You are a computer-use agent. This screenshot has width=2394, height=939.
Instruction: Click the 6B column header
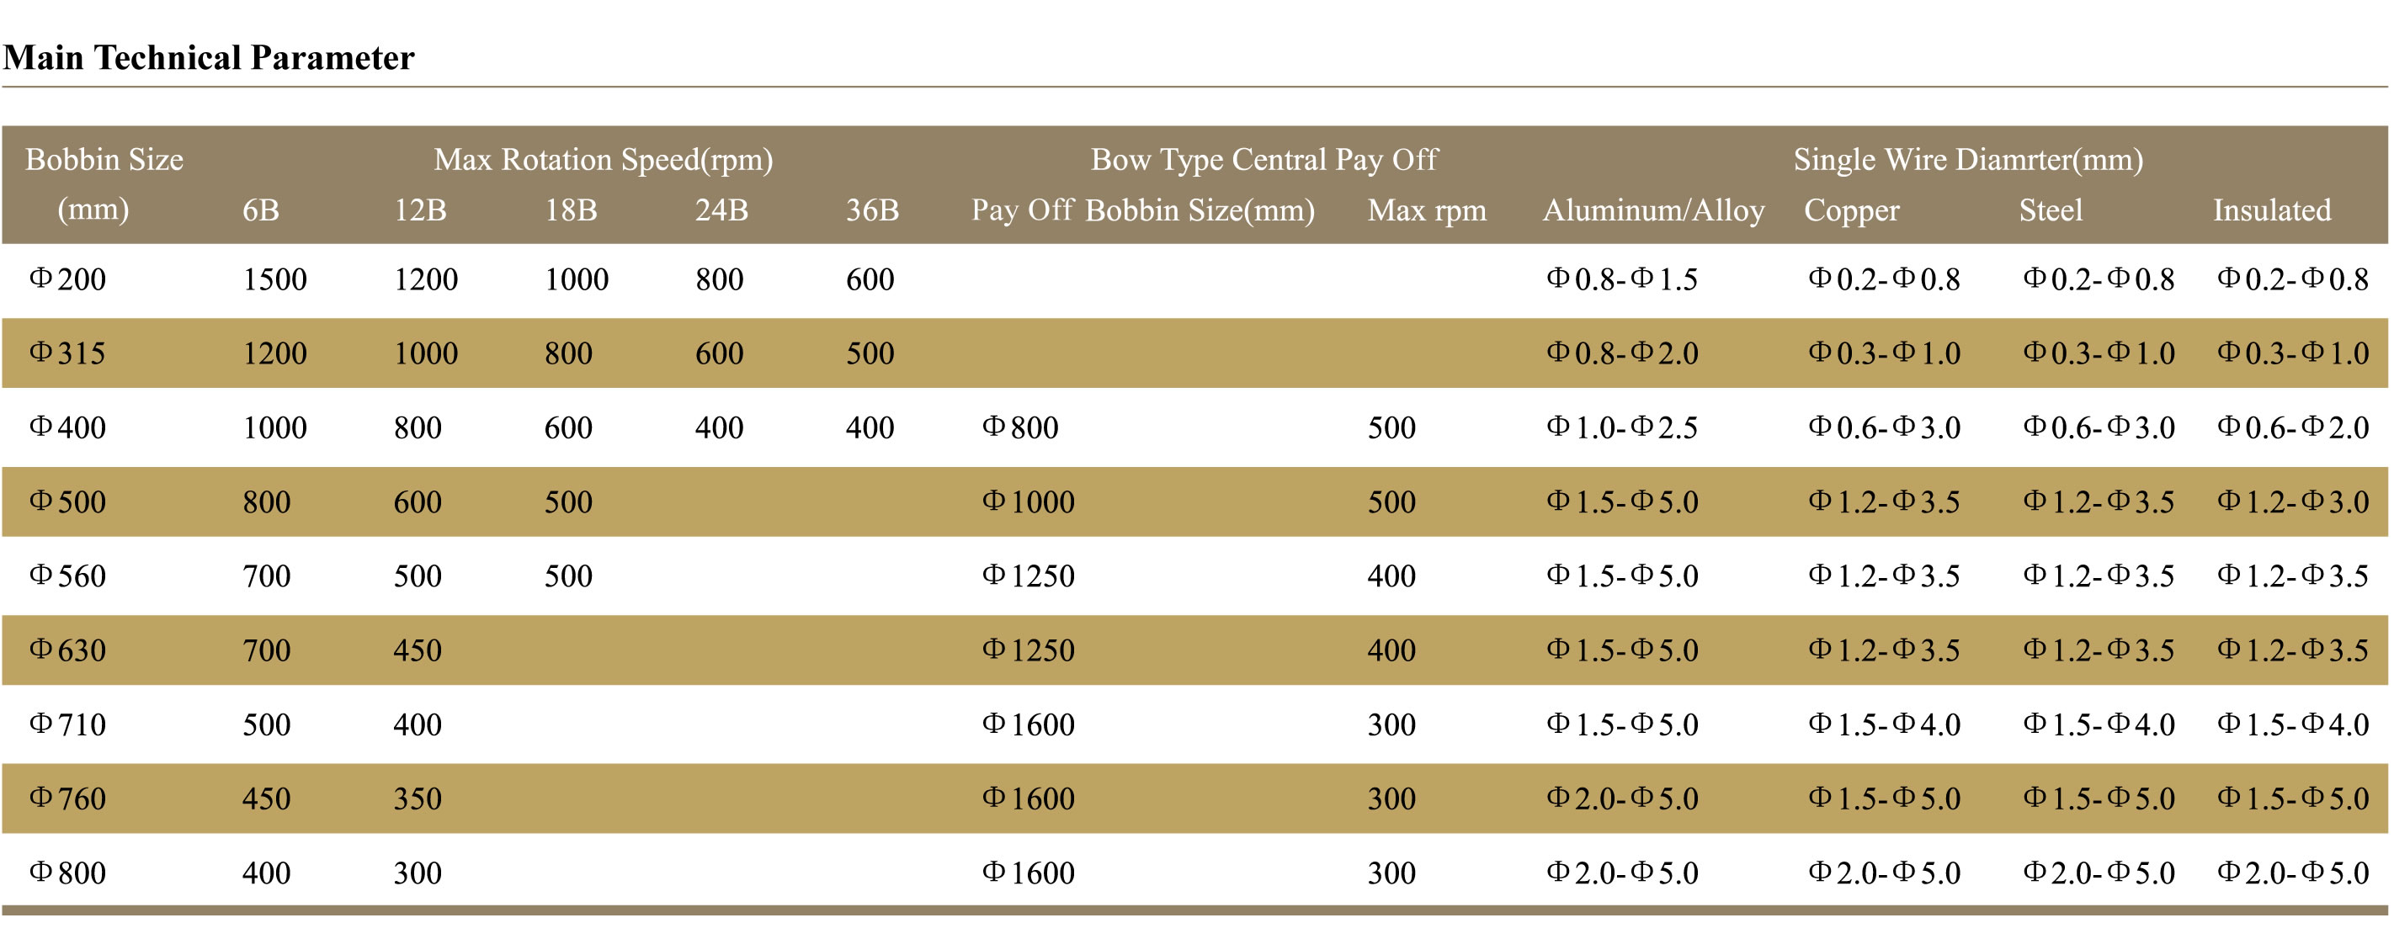click(x=261, y=211)
